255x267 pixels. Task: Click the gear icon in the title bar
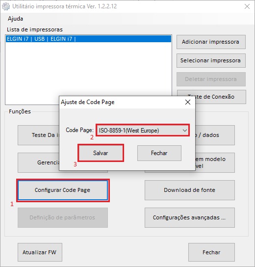pyautogui.click(x=6, y=6)
